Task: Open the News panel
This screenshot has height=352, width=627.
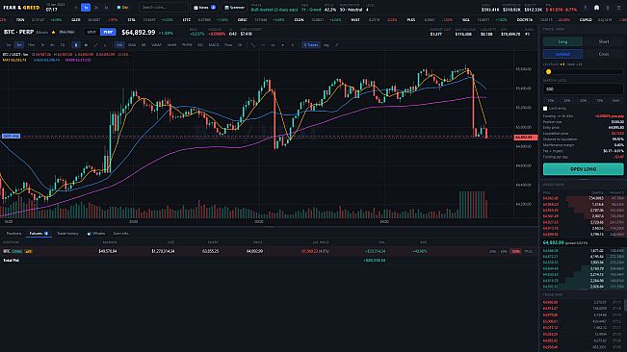Action: tap(204, 7)
